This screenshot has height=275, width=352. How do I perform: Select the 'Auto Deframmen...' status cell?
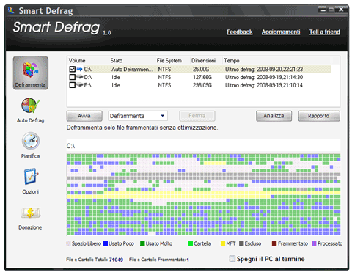(132, 70)
